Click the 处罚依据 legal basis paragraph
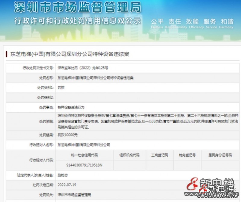 click(145, 121)
